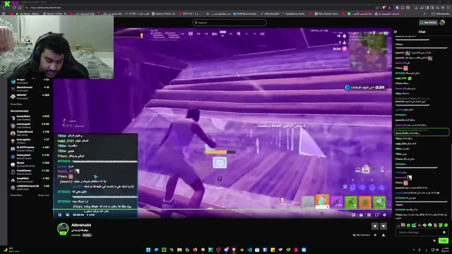Reload the page with browser refresh icon

click(x=14, y=7)
